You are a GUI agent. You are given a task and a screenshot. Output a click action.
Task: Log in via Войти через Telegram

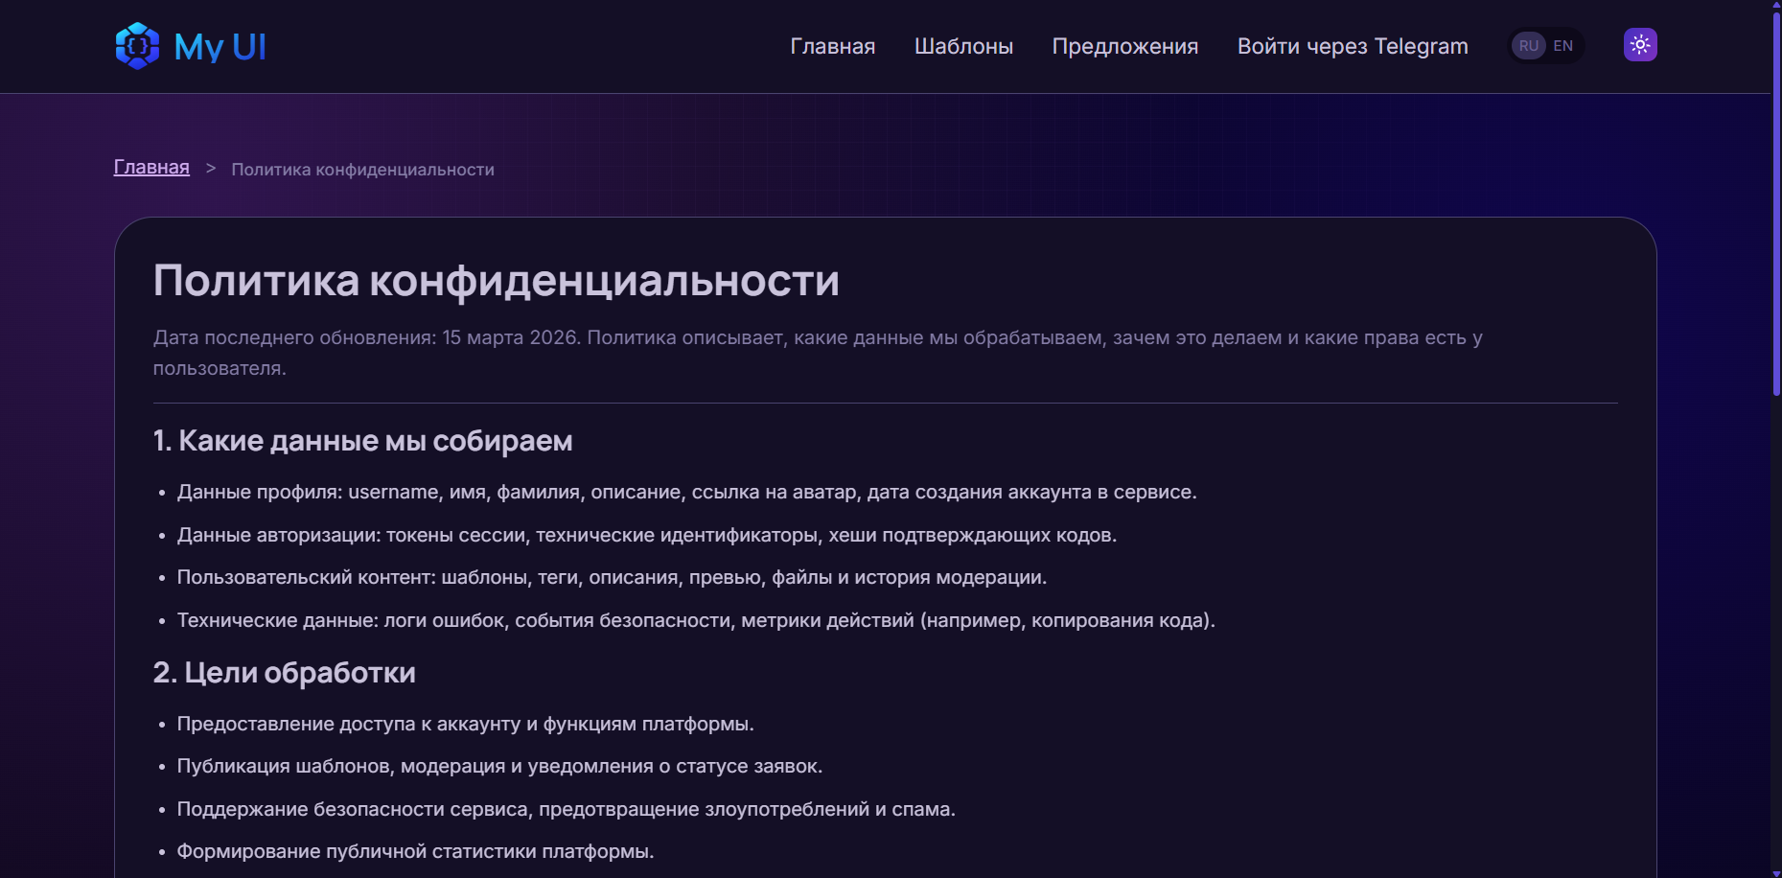(x=1353, y=46)
